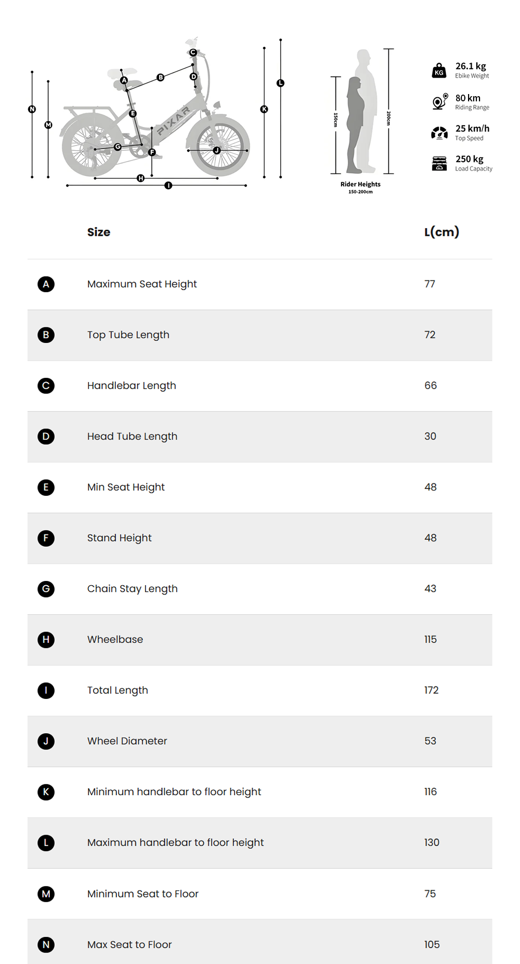Click the H badge next to Wheelbase

pyautogui.click(x=46, y=640)
